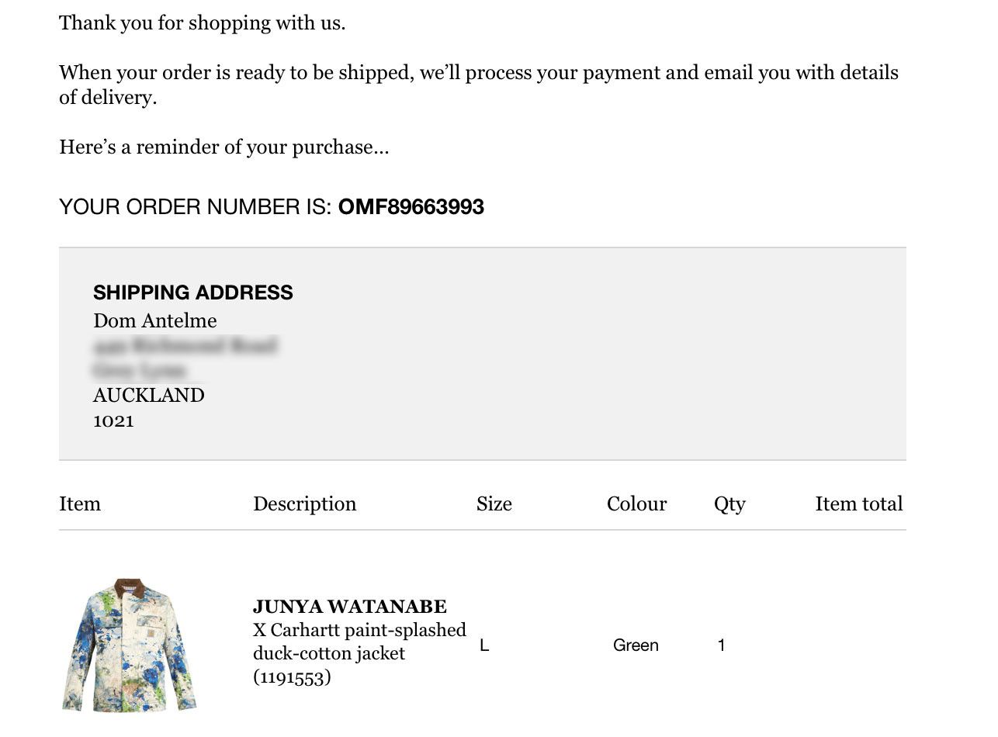Click the paint-splashed jacket product image
Viewport: 998px width, 737px height.
(129, 645)
